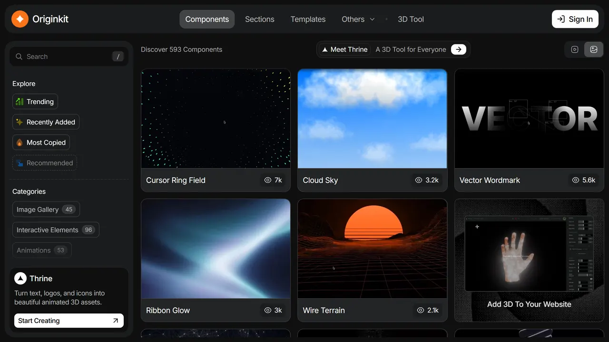Click the magnifier search icon
The width and height of the screenshot is (609, 342).
coord(19,57)
